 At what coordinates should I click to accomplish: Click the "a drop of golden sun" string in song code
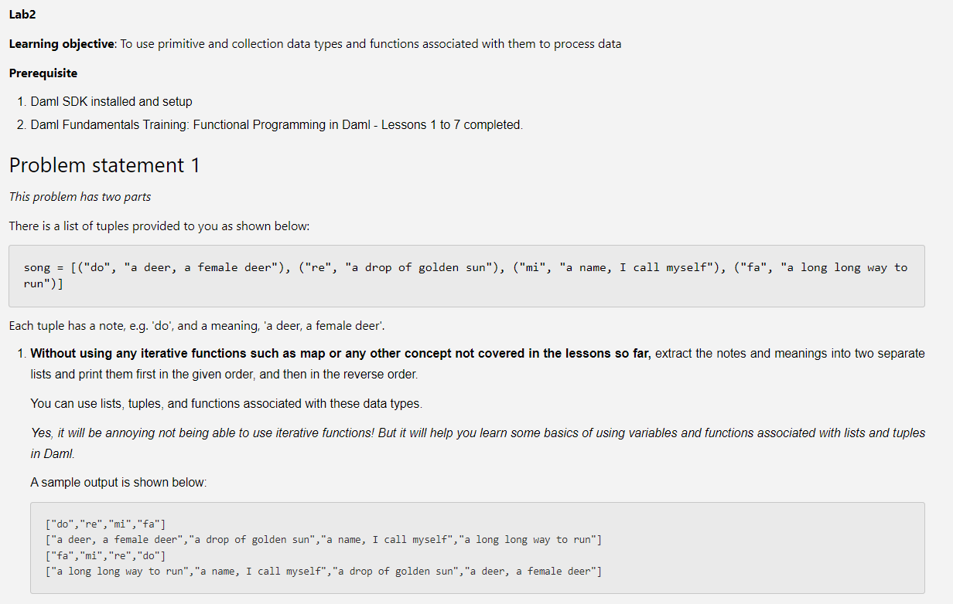coord(419,268)
